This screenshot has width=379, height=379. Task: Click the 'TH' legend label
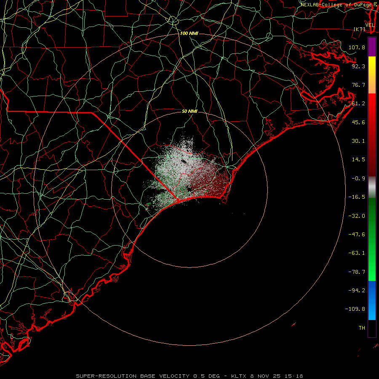pos(362,328)
